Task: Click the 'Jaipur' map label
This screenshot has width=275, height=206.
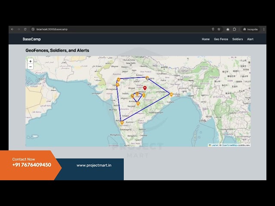Action: coord(125,72)
